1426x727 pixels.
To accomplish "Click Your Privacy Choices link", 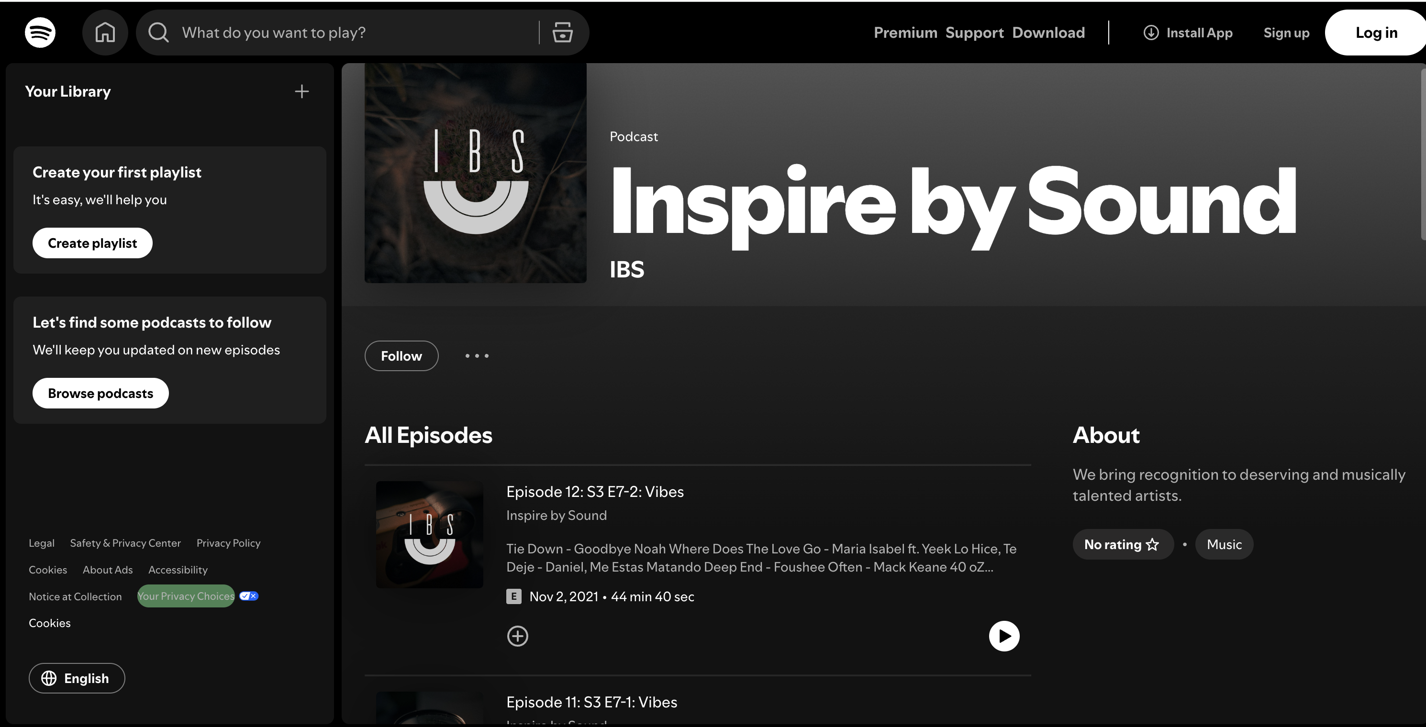I will [186, 596].
